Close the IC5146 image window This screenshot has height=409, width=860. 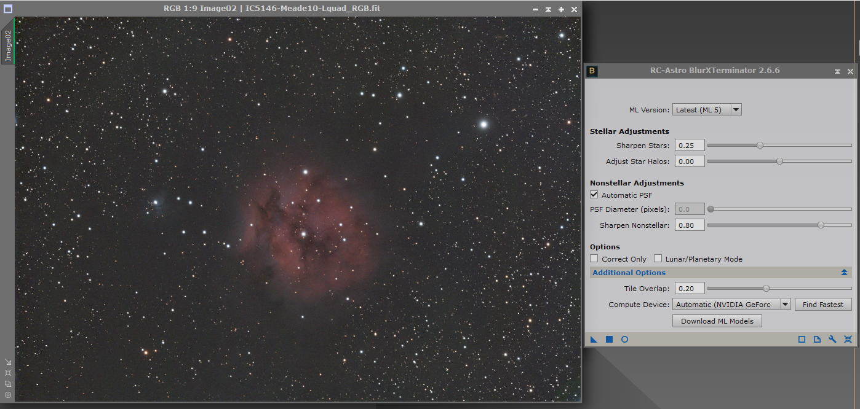point(574,10)
